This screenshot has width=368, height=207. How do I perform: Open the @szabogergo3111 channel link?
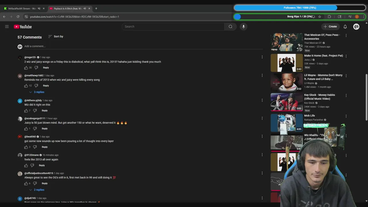pyautogui.click(x=35, y=118)
